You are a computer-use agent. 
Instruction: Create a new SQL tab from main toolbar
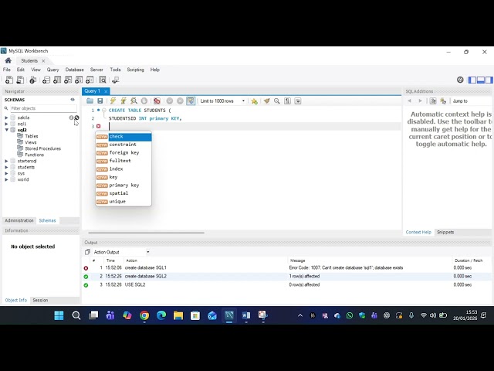tap(9, 80)
